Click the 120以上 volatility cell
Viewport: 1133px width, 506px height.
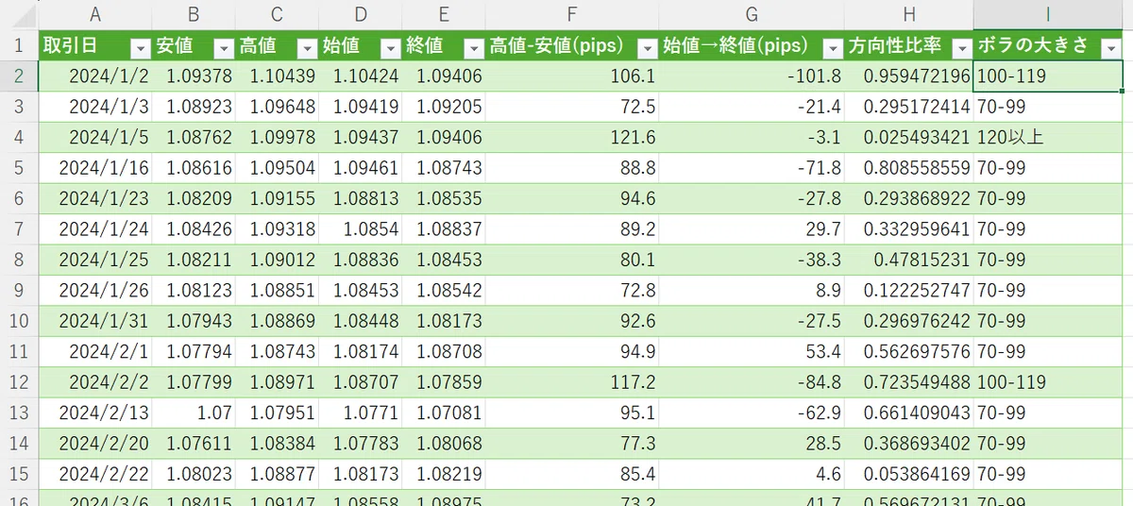point(1048,138)
